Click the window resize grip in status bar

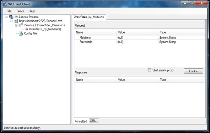click(205, 128)
